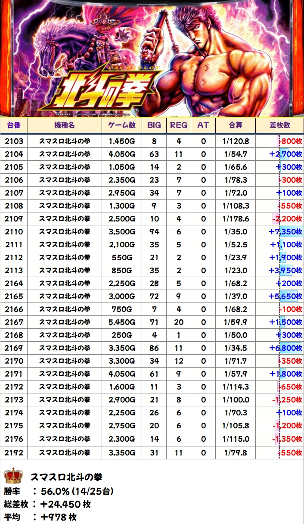The height and width of the screenshot is (524, 304).
Task: Click the 250G game count
Action: pyautogui.click(x=122, y=335)
